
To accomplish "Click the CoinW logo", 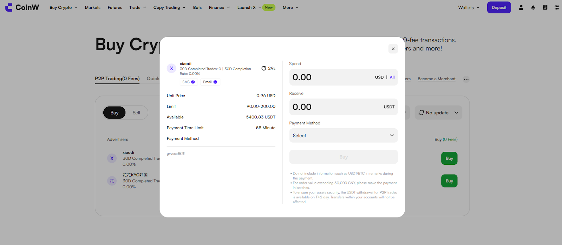I will pyautogui.click(x=22, y=7).
